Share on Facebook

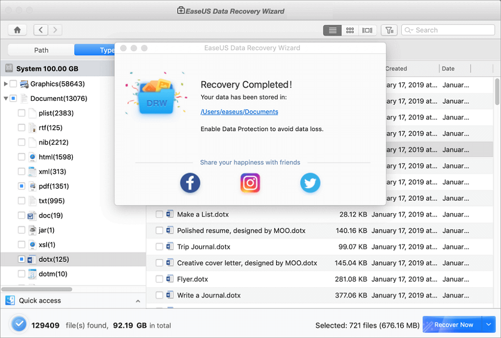click(190, 183)
